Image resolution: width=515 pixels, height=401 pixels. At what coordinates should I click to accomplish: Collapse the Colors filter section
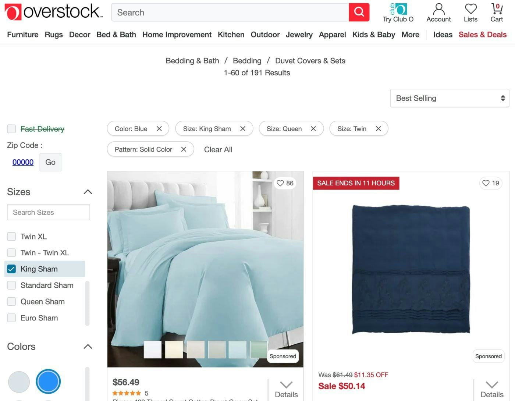(x=88, y=347)
